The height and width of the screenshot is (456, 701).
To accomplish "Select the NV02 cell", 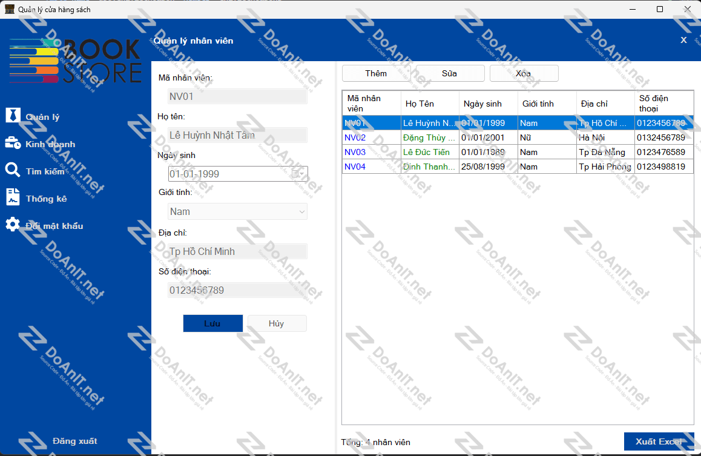I will point(372,137).
